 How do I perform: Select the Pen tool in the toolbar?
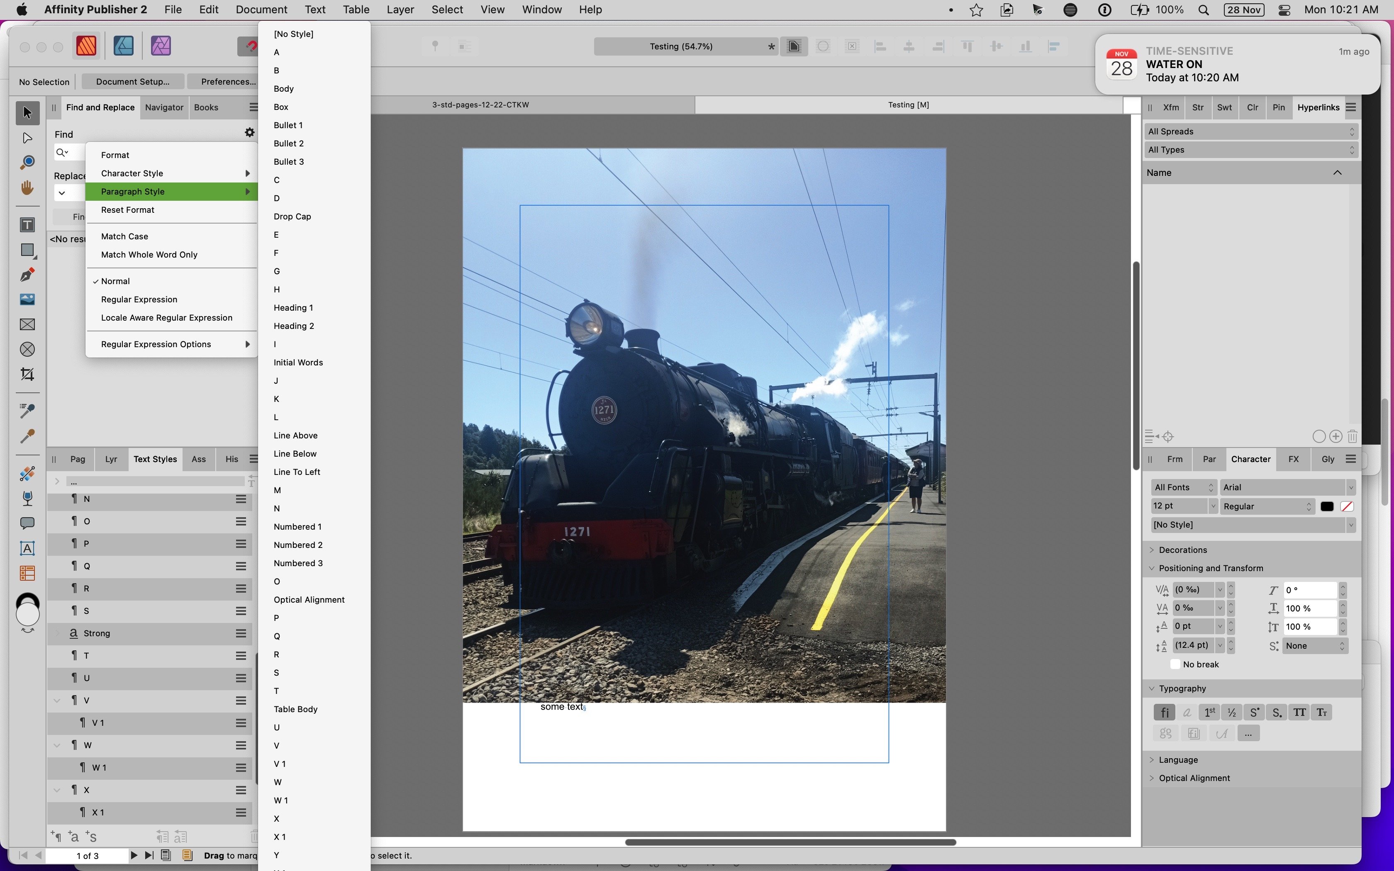(27, 275)
